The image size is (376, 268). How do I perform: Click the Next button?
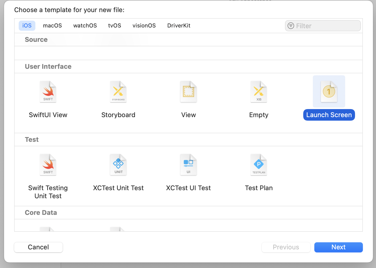339,247
